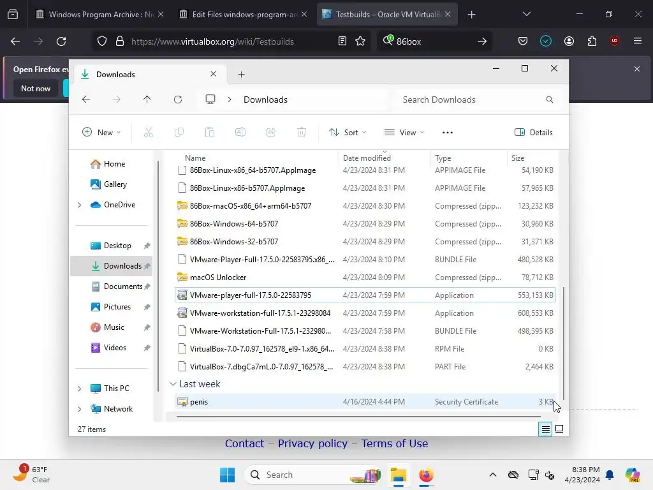The height and width of the screenshot is (490, 653).
Task: Expand OneDrive in navigation pane
Action: click(x=80, y=205)
